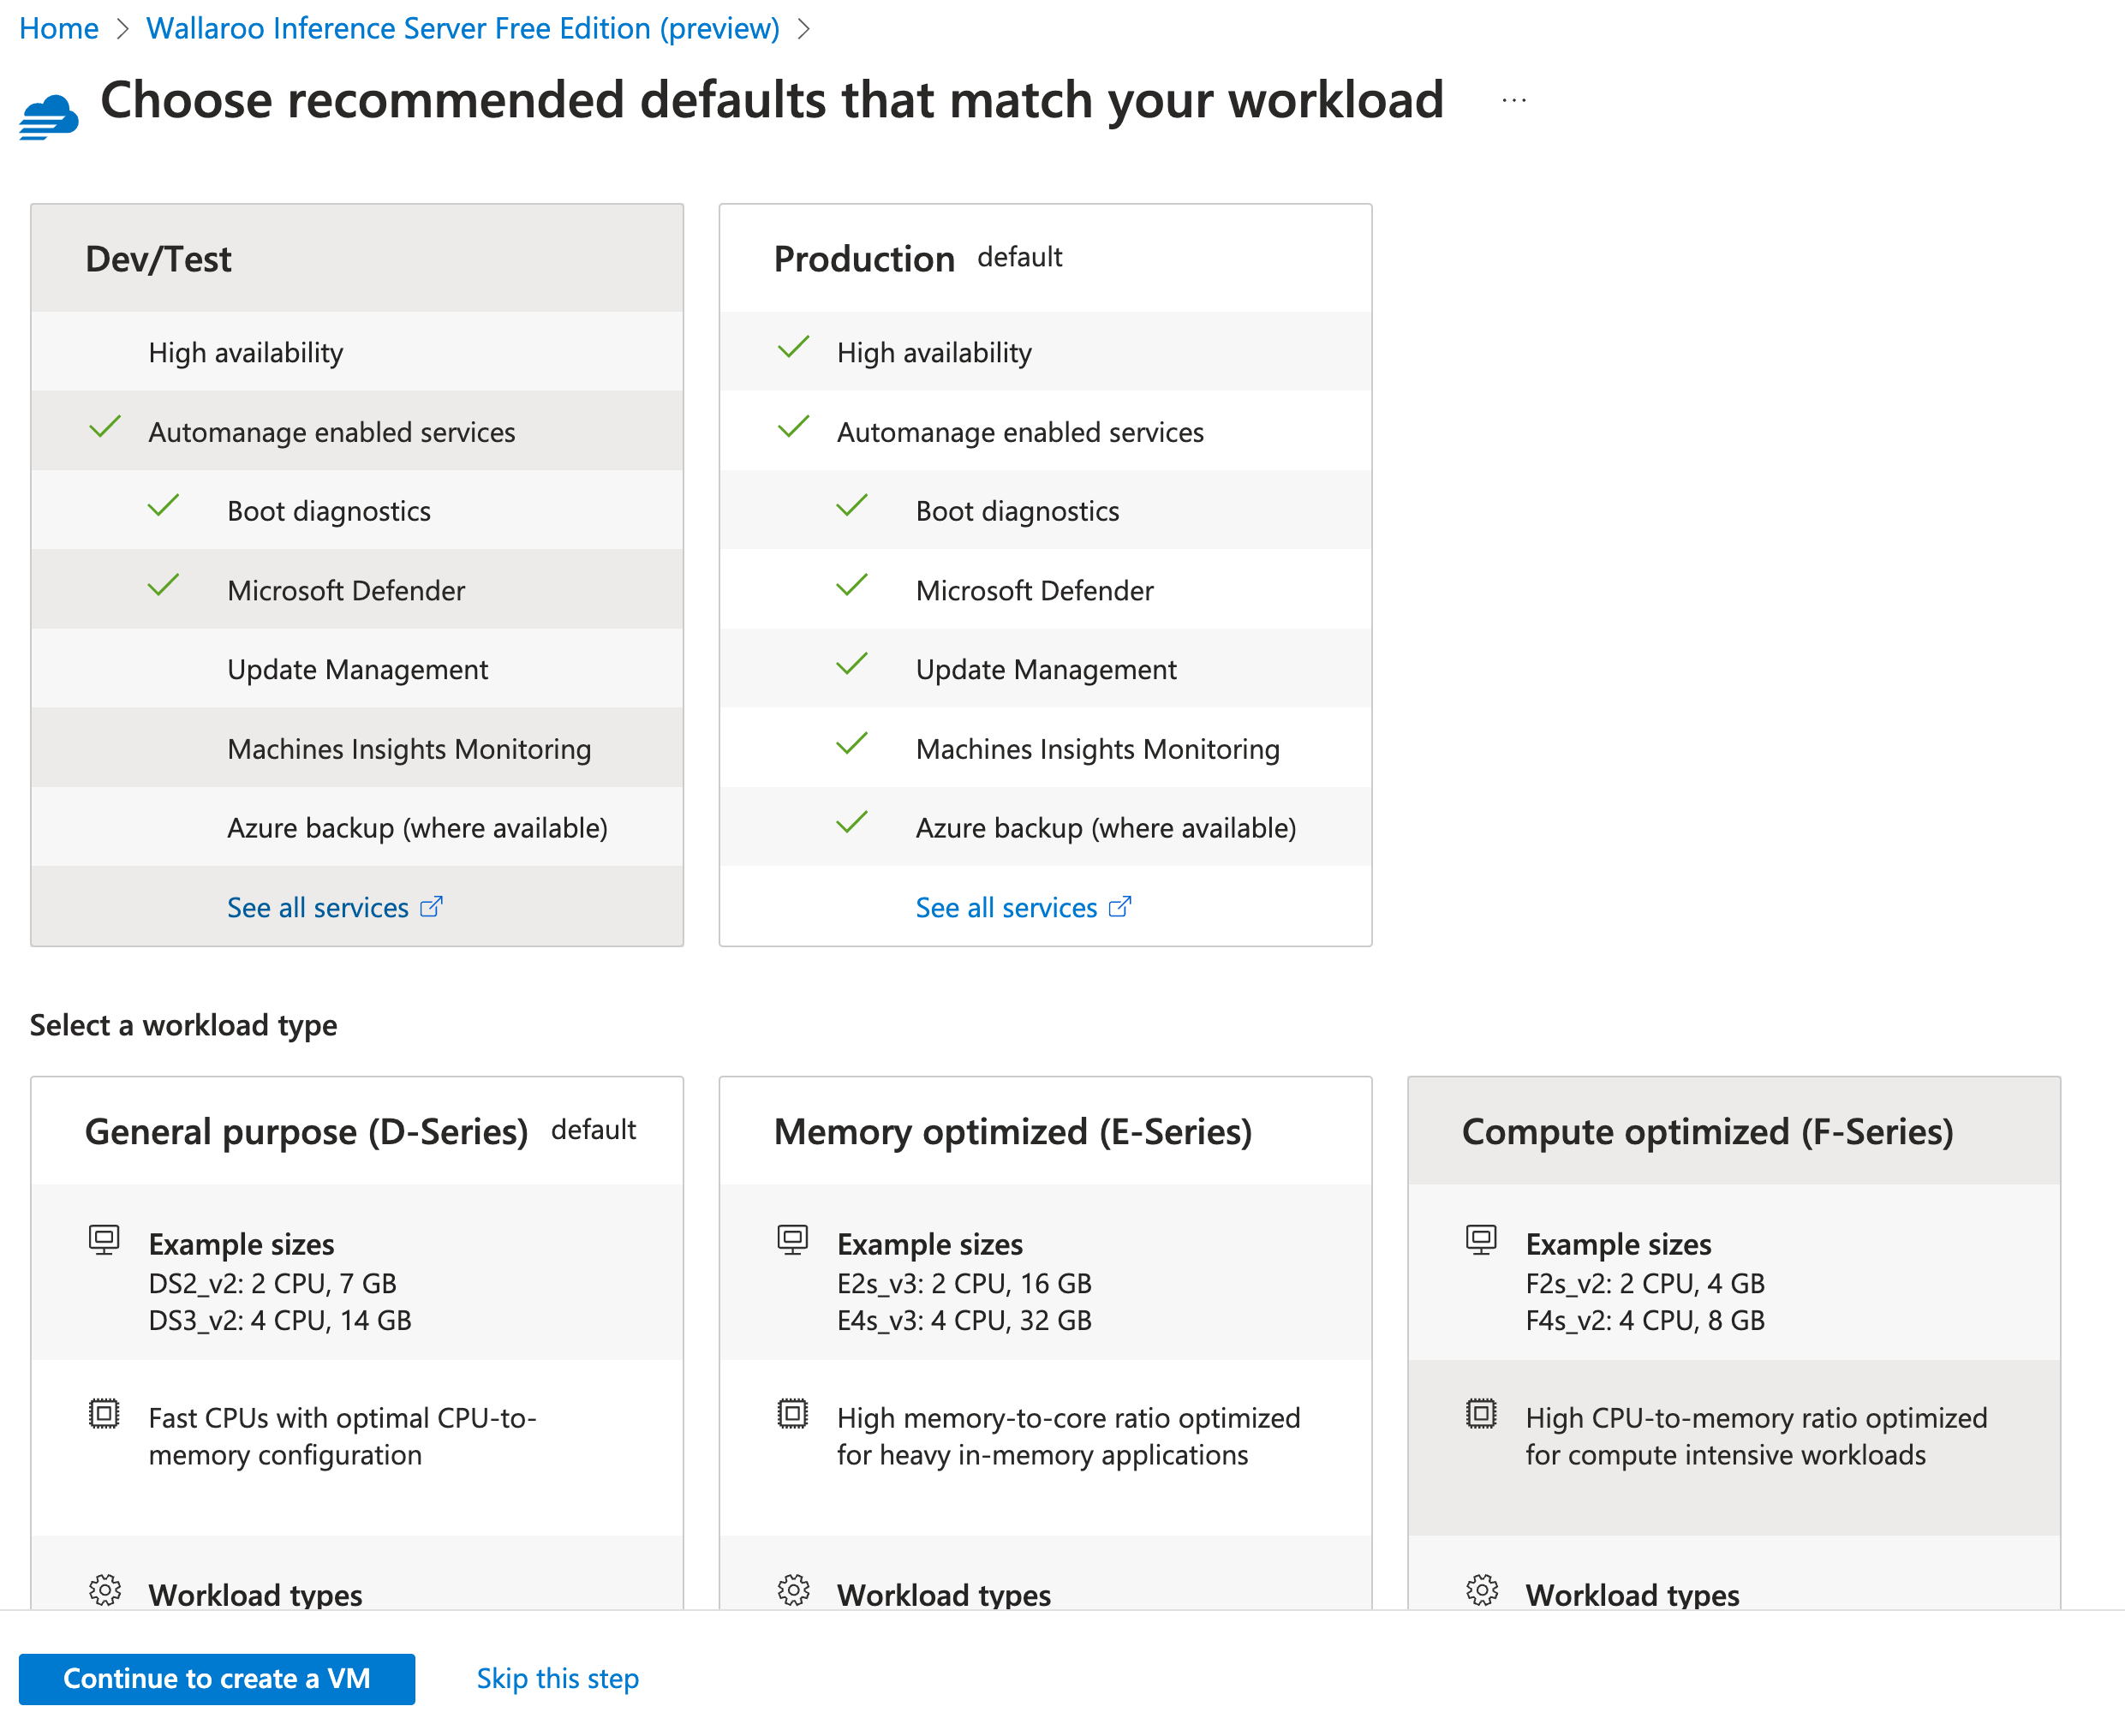The image size is (2125, 1736).
Task: Click the breadcrumb chevron after Home
Action: [x=123, y=28]
